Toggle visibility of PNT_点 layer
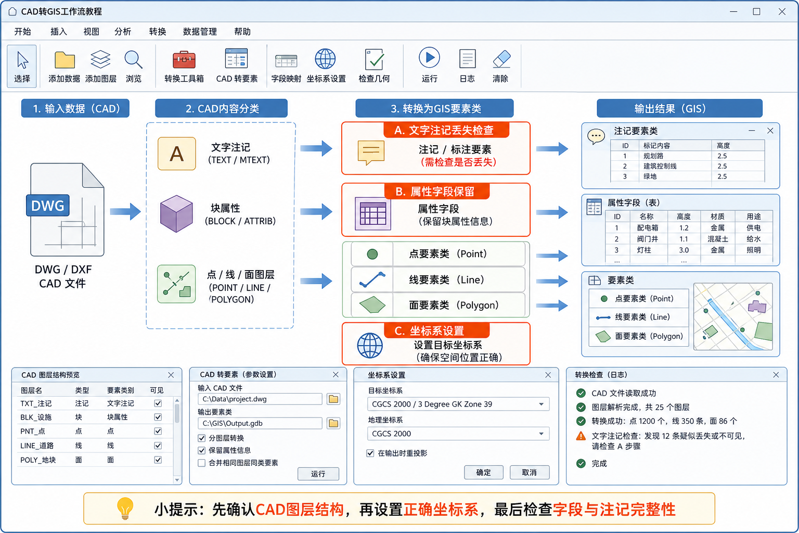The height and width of the screenshot is (533, 799). tap(158, 431)
